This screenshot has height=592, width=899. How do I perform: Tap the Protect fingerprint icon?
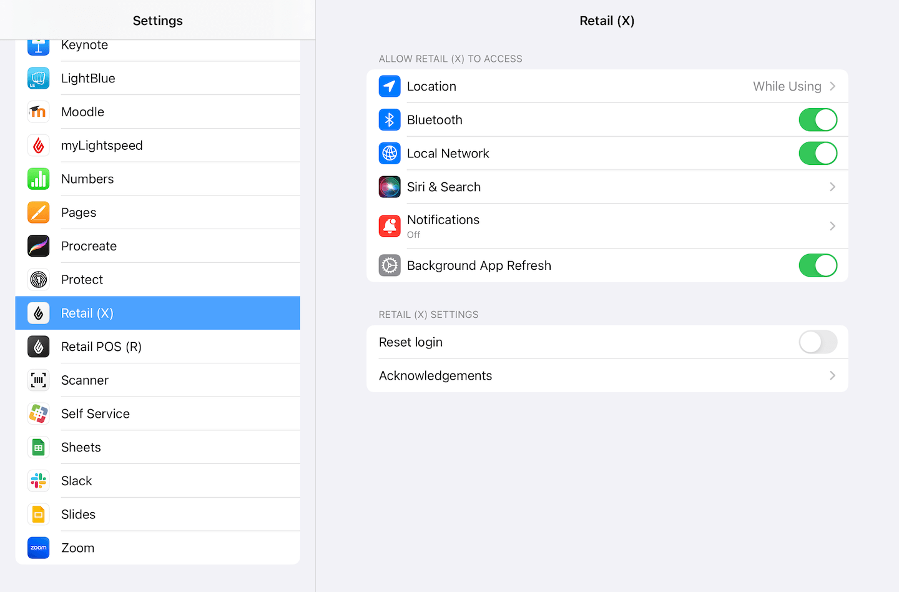coord(39,280)
